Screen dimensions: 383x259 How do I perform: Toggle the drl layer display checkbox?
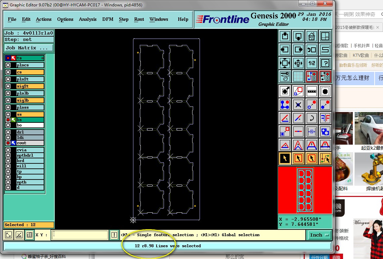pos(8,132)
